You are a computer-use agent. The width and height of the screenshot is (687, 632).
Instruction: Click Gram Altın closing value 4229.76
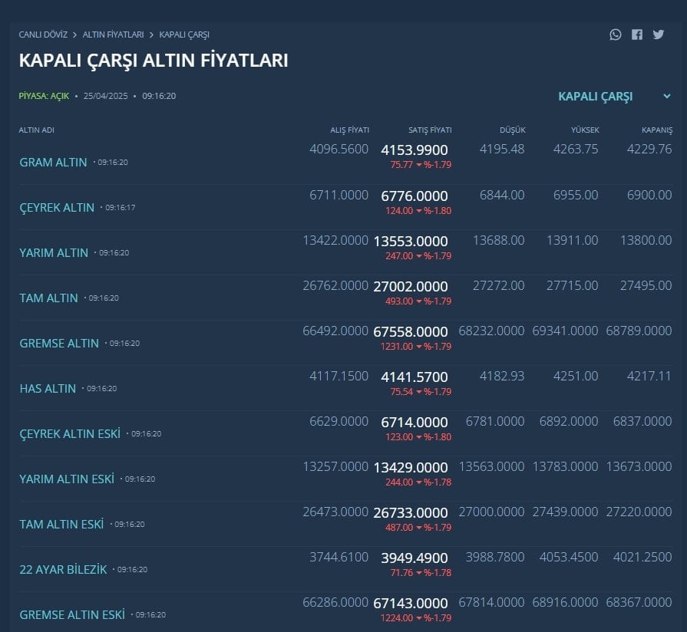649,150
